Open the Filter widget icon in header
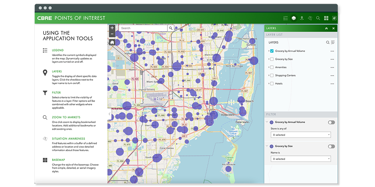This screenshot has height=187, width=375. click(302, 18)
